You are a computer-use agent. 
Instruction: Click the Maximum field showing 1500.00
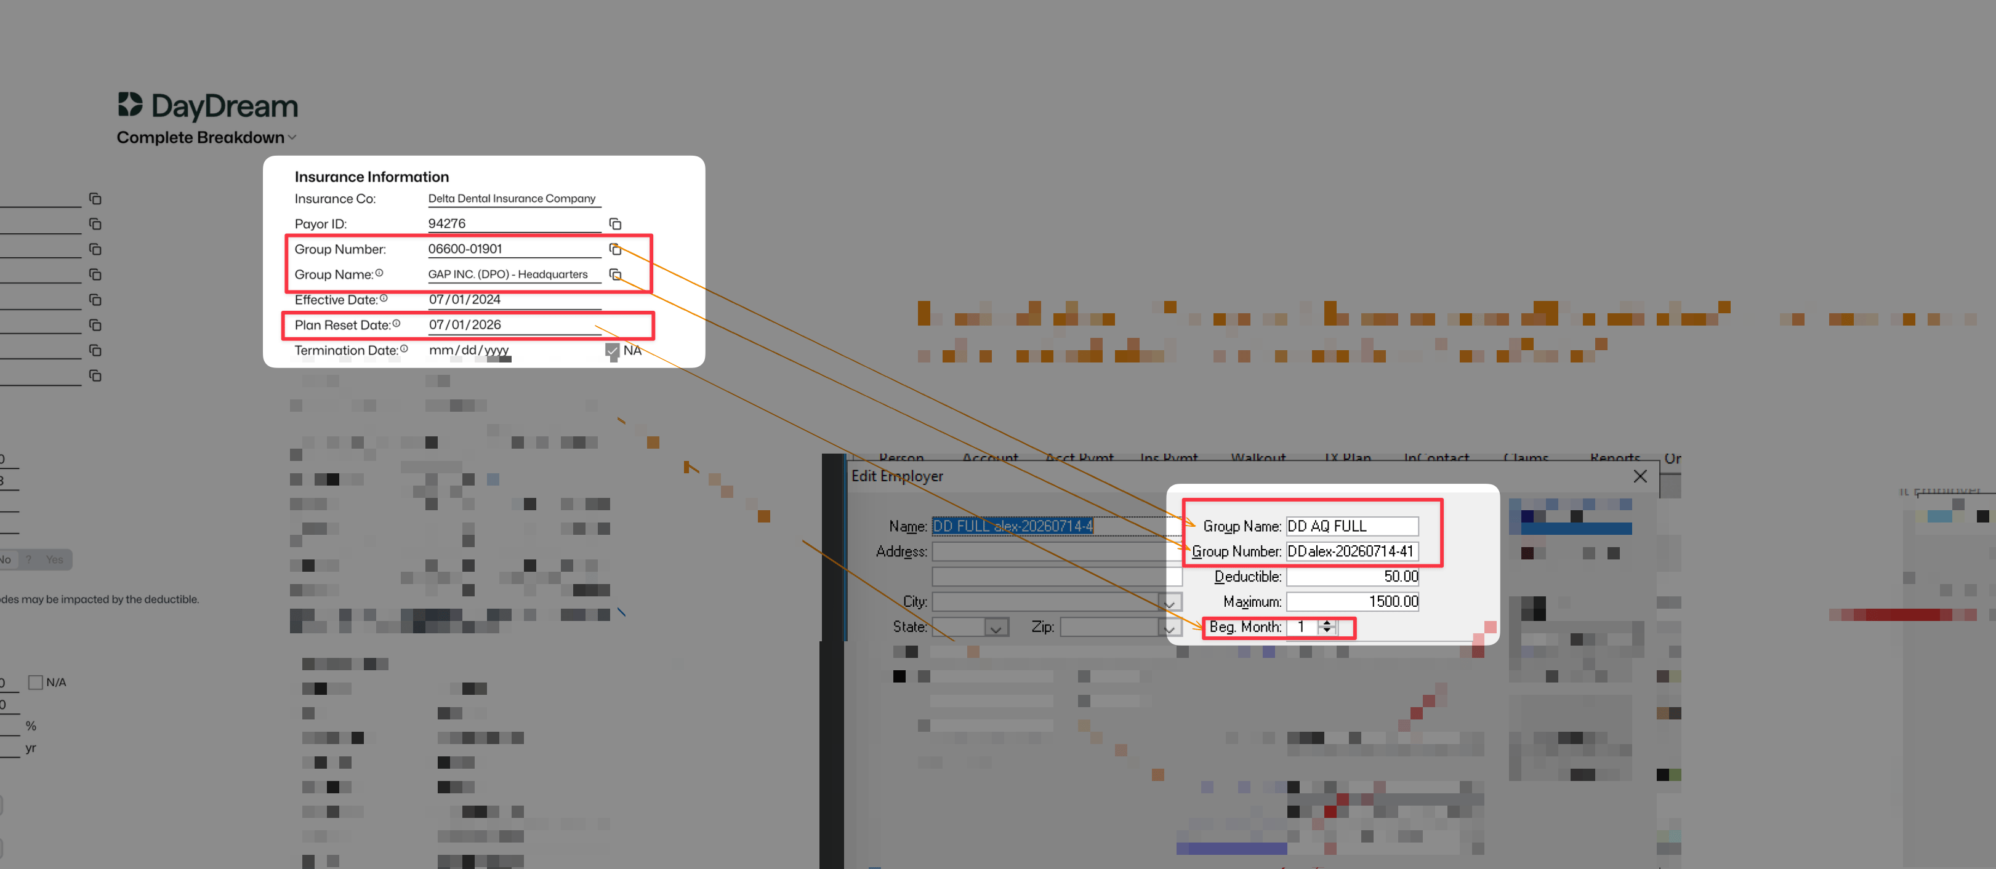pyautogui.click(x=1352, y=602)
